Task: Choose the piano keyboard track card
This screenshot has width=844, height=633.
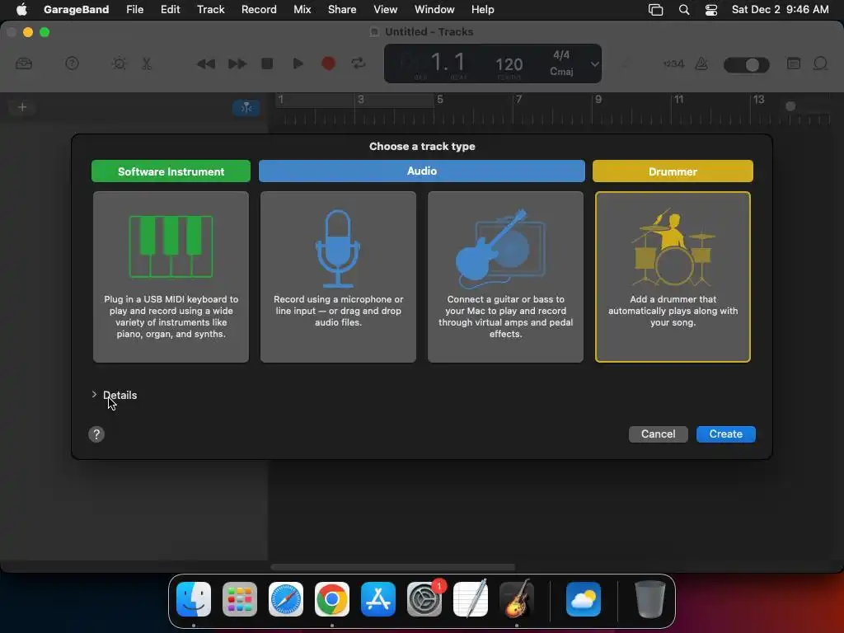Action: pos(171,277)
